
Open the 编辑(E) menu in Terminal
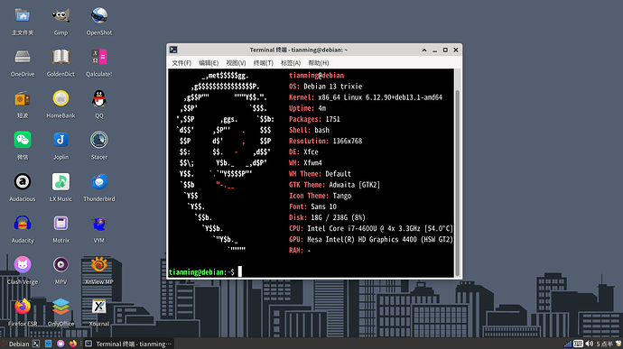(x=209, y=63)
